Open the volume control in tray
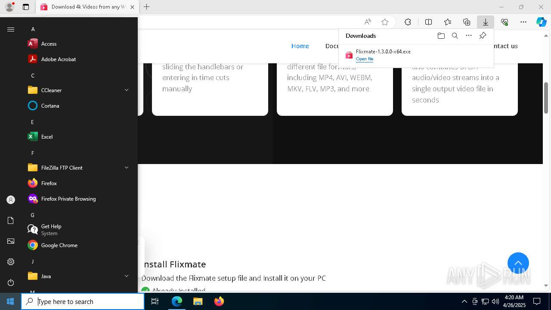 pyautogui.click(x=495, y=301)
